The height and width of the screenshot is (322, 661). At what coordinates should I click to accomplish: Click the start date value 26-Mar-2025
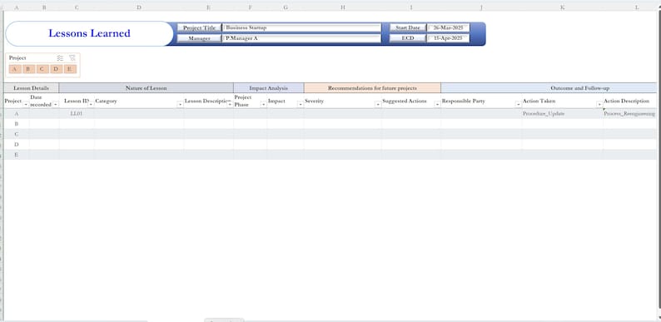tap(448, 27)
